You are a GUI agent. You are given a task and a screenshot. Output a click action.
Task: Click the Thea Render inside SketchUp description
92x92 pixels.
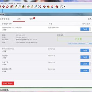[27, 42]
